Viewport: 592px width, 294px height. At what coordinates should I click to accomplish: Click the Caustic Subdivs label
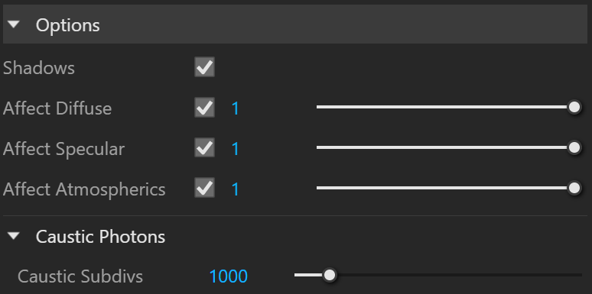80,276
